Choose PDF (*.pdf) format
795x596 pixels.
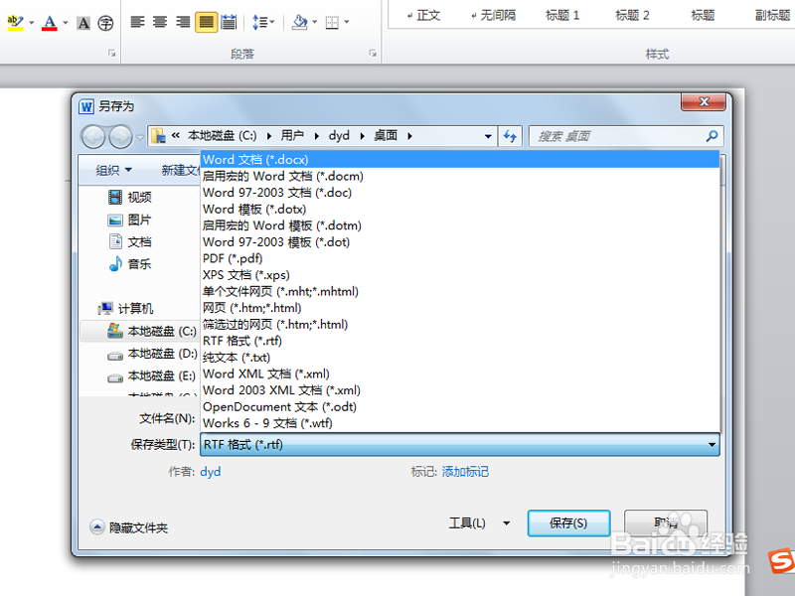pos(460,258)
